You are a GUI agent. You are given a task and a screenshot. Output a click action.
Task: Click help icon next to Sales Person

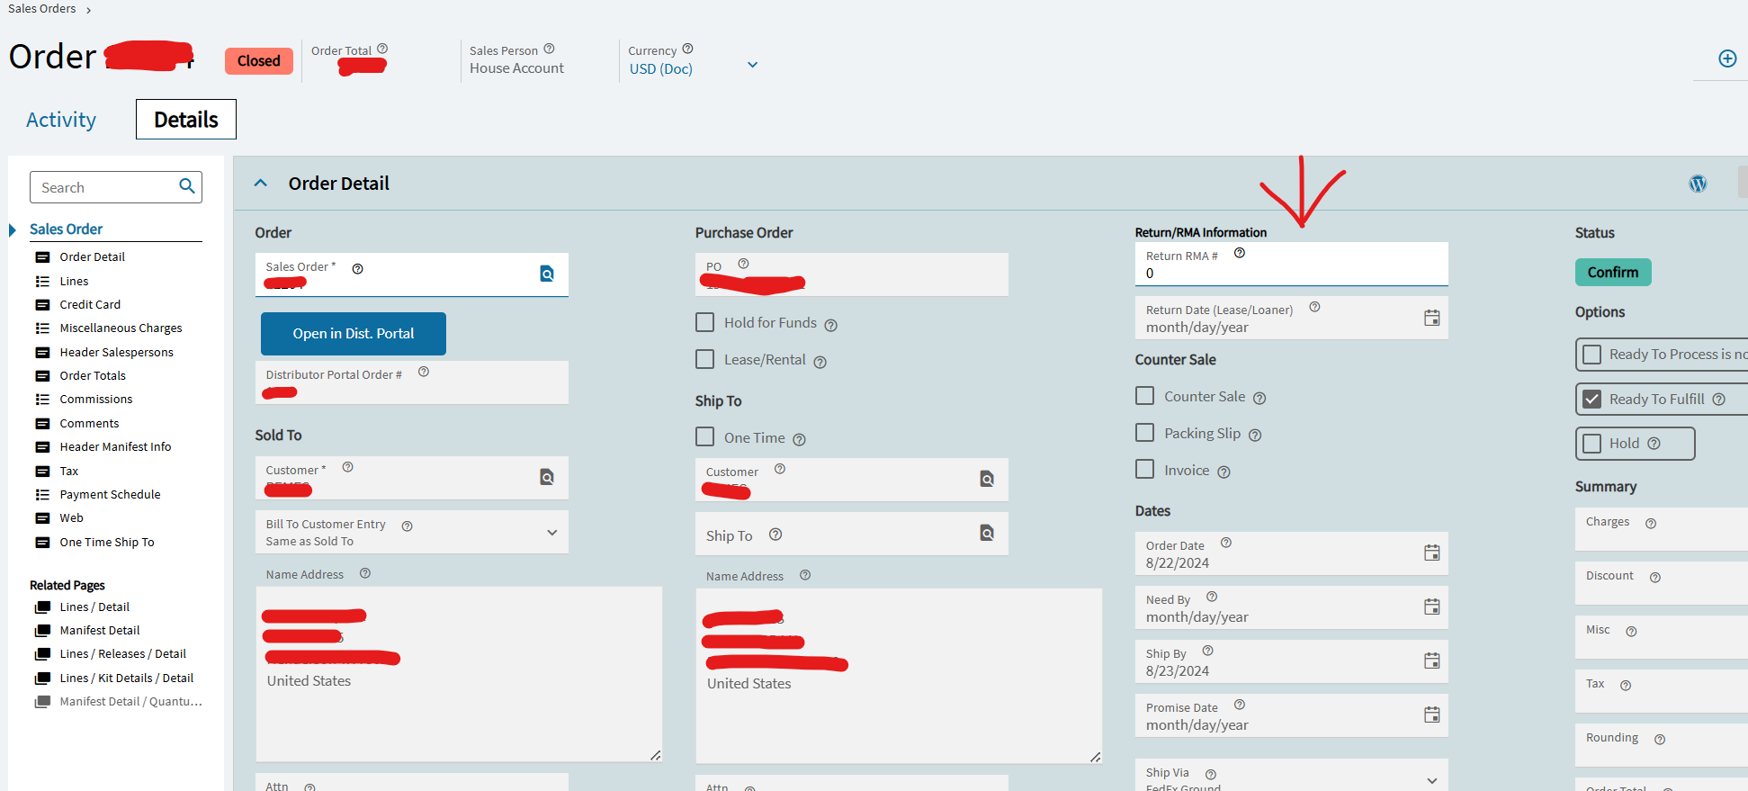[x=549, y=49]
